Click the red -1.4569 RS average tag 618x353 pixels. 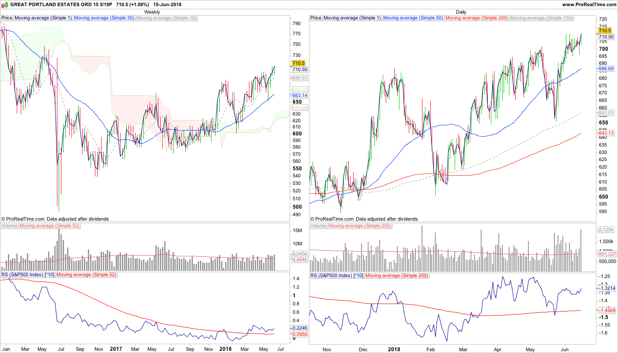(x=607, y=311)
